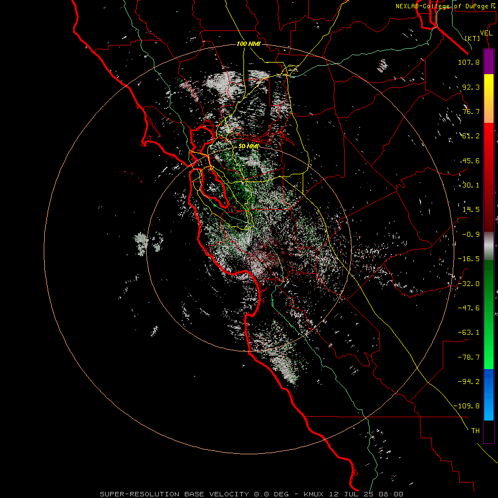Click the -63.1 legend value
Image resolution: width=498 pixels, height=498 pixels.
point(469,333)
